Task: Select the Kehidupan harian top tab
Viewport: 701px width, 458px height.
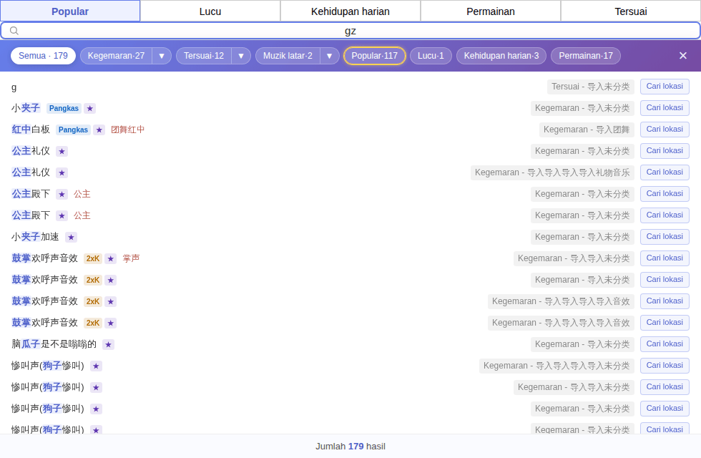Action: point(350,11)
